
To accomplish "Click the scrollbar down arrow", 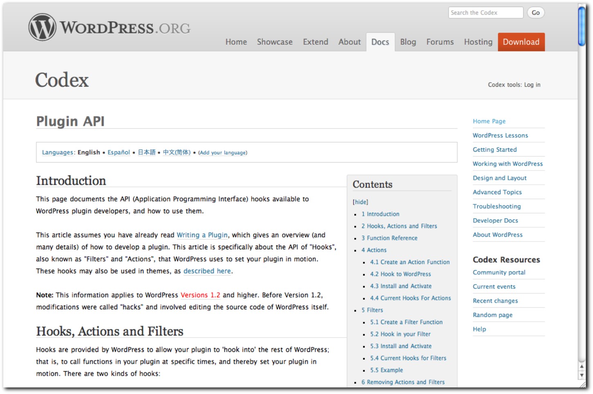I will click(x=582, y=375).
